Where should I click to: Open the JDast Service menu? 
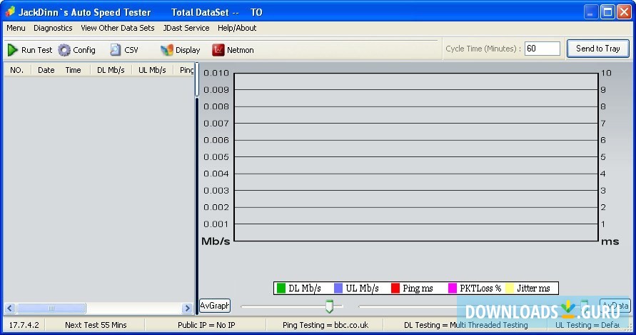tap(186, 28)
